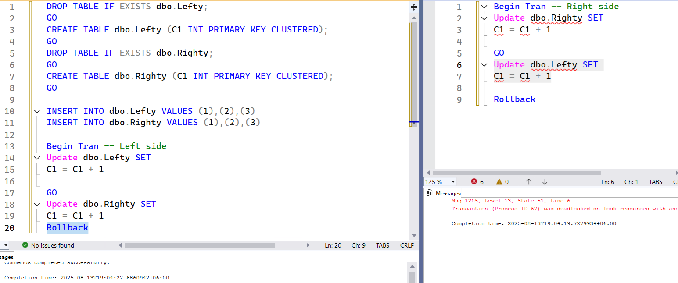Click left editor horizontal scrollbar thumb

pyautogui.click(x=211, y=245)
